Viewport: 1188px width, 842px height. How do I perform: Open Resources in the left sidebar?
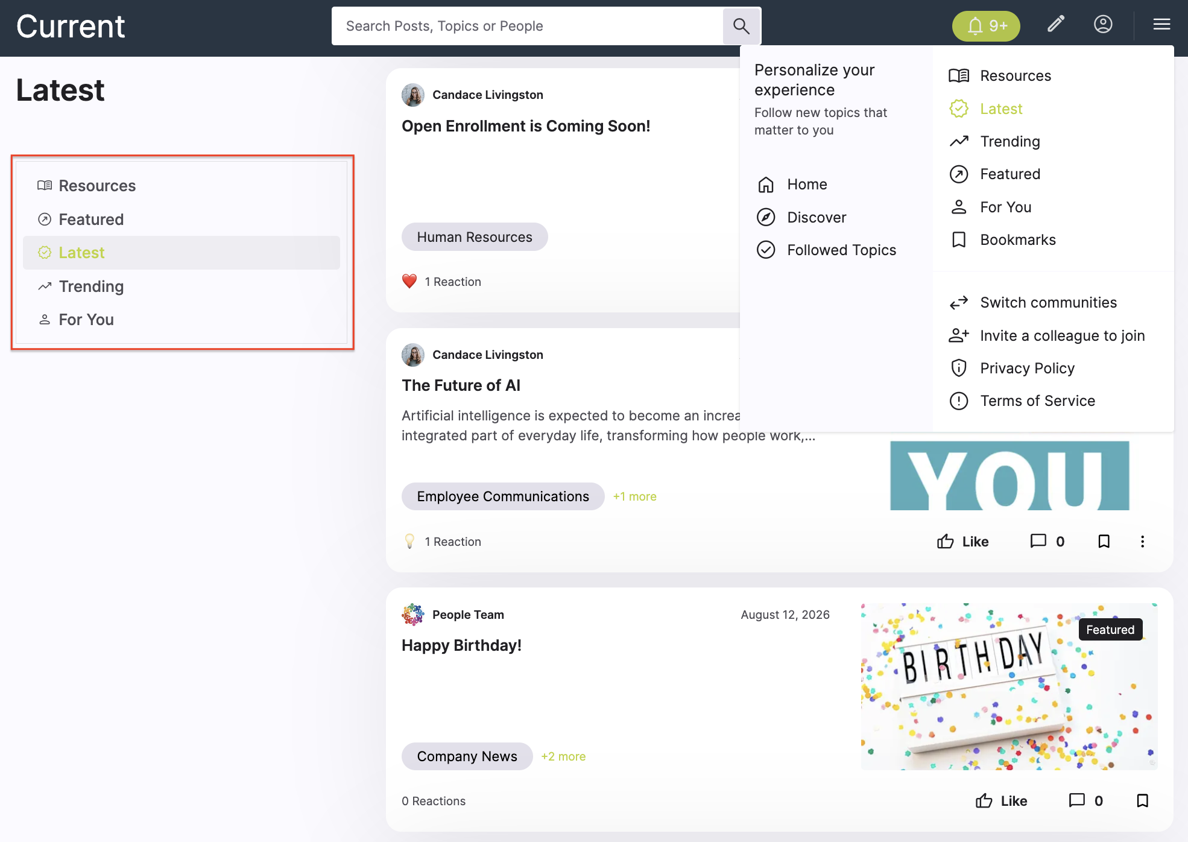tap(181, 186)
